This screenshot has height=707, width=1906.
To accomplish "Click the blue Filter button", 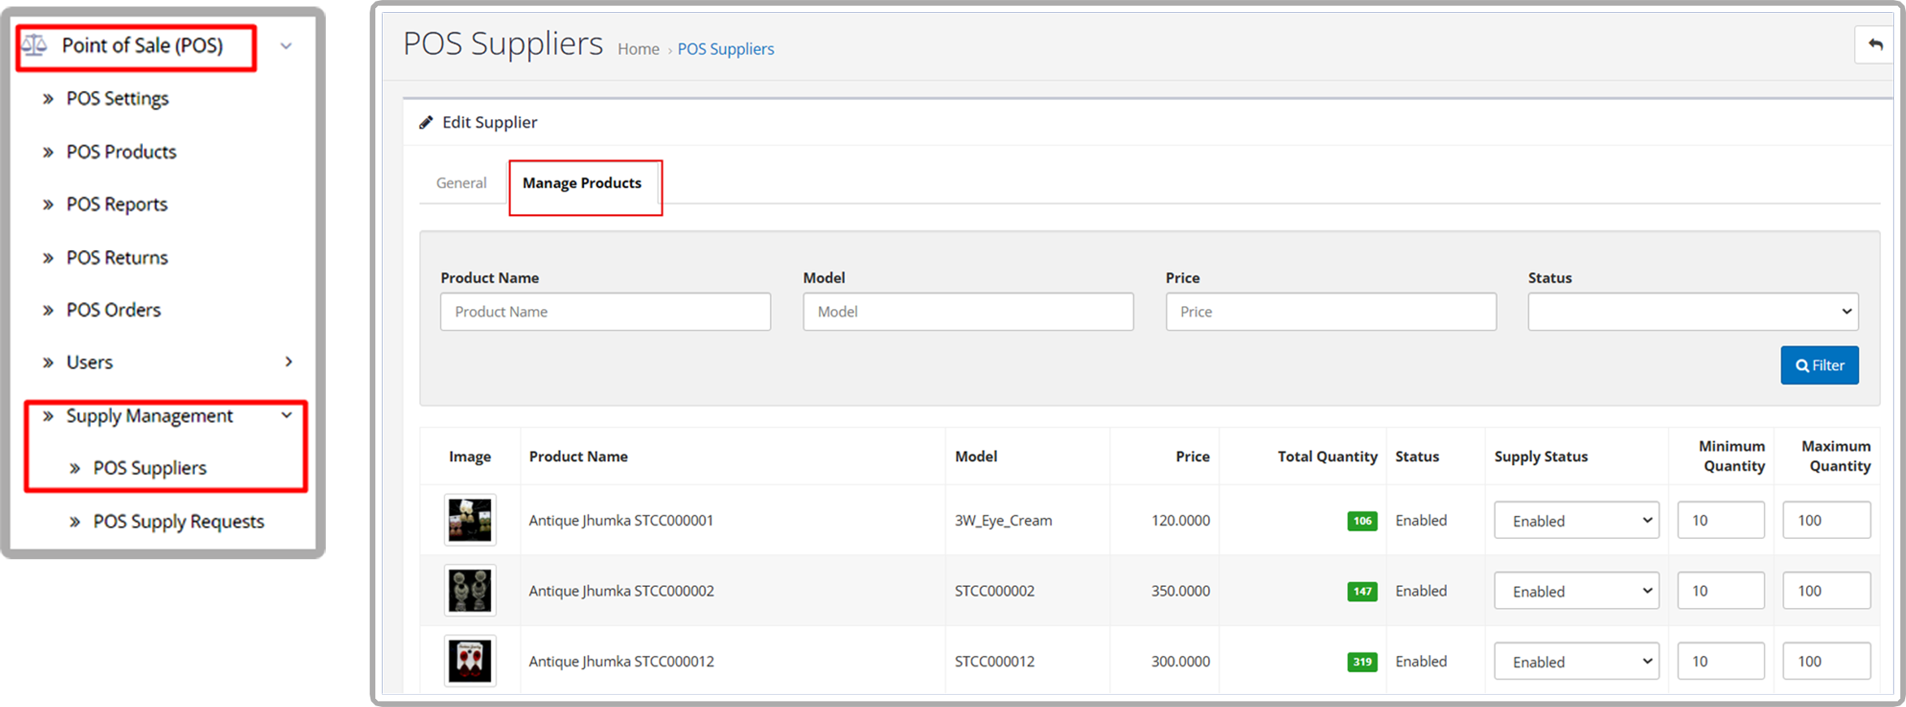I will (x=1819, y=365).
